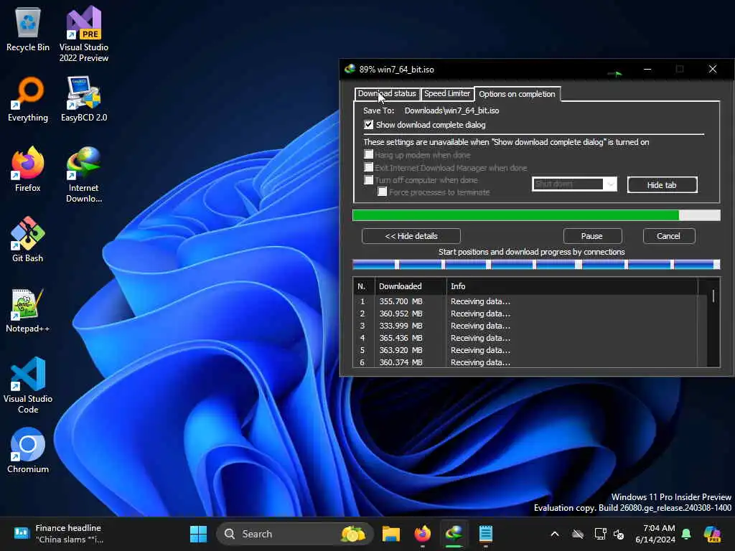Click the Info column header
Screen dimensions: 735x551
point(572,286)
